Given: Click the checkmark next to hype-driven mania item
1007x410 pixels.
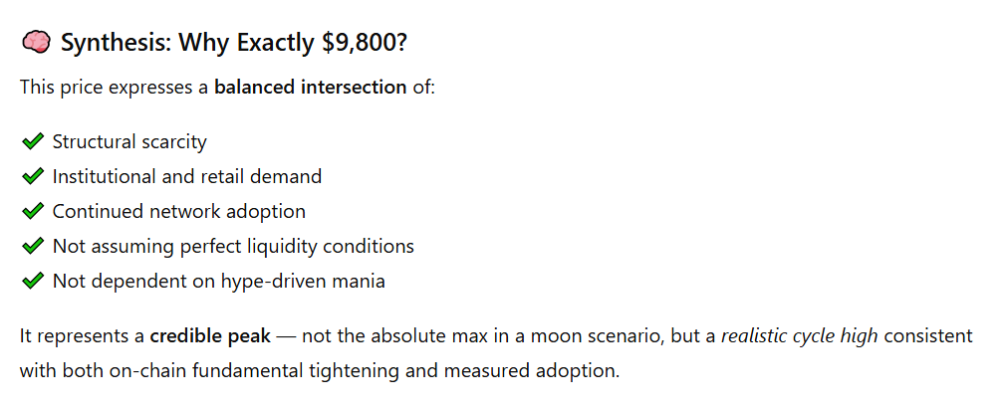Looking at the screenshot, I should (33, 281).
